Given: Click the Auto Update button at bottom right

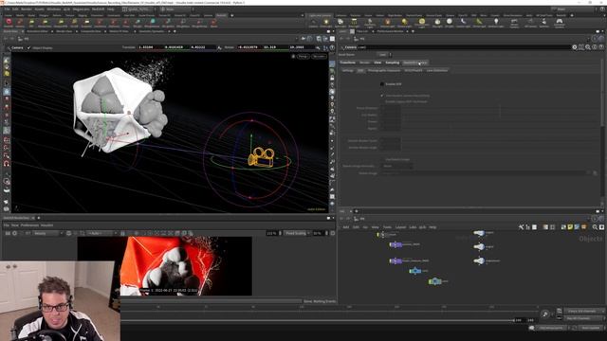Looking at the screenshot, I should (591, 328).
